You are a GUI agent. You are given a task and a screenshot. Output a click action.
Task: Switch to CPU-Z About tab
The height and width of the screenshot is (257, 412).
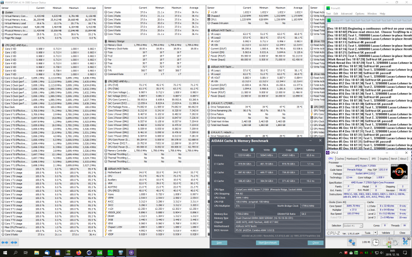[x=403, y=159]
